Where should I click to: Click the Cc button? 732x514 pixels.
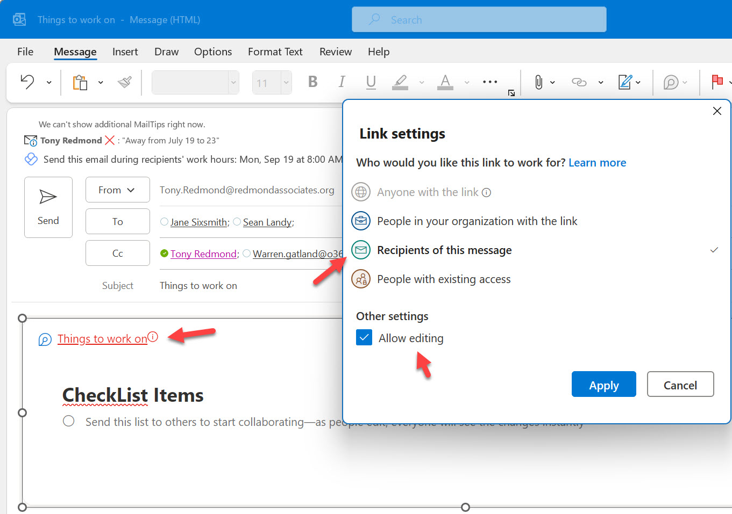(118, 253)
